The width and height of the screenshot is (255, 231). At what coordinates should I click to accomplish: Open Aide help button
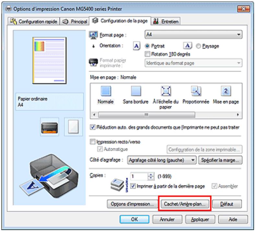(x=233, y=219)
